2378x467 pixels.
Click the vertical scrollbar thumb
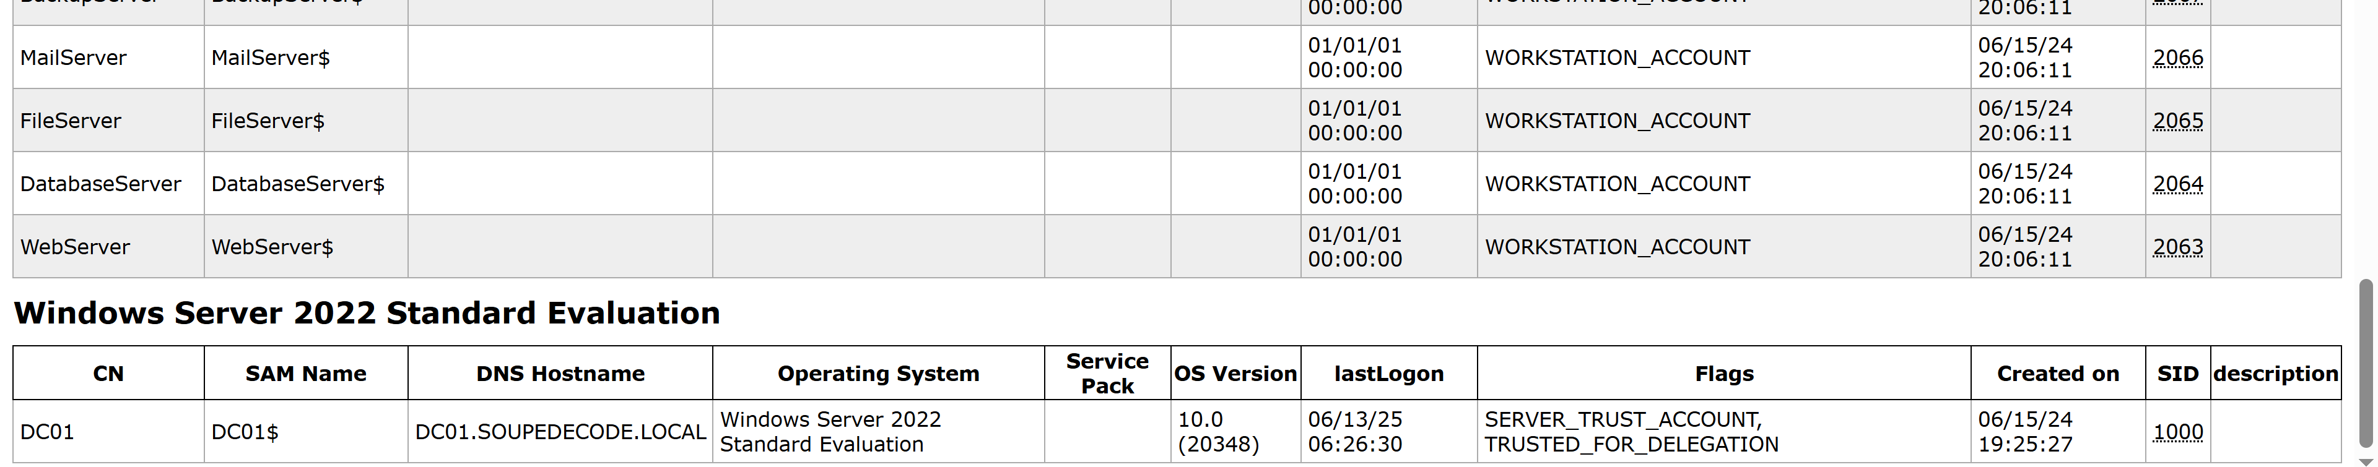click(x=2366, y=364)
